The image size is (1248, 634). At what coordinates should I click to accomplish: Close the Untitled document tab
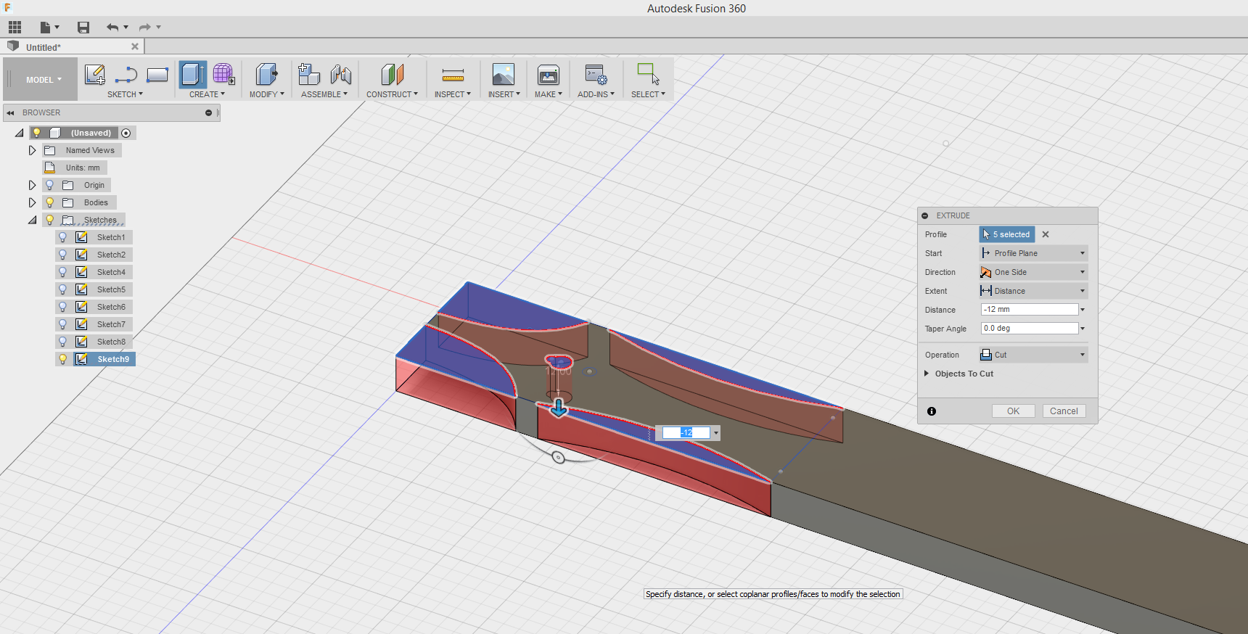point(135,46)
